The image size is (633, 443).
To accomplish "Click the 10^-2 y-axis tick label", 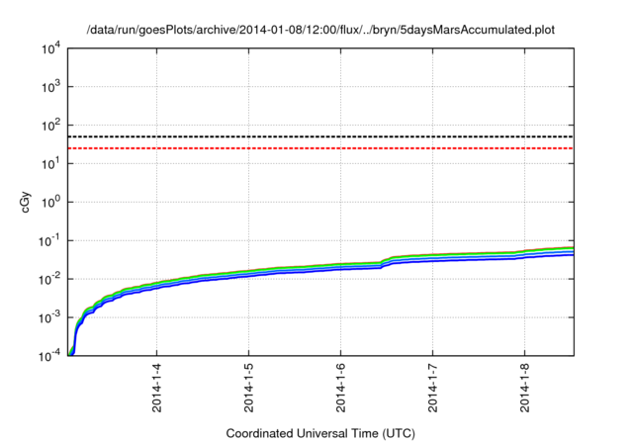I will click(49, 279).
